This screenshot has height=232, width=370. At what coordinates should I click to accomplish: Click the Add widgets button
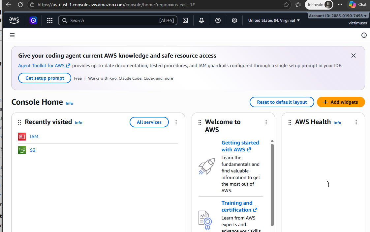pyautogui.click(x=341, y=102)
